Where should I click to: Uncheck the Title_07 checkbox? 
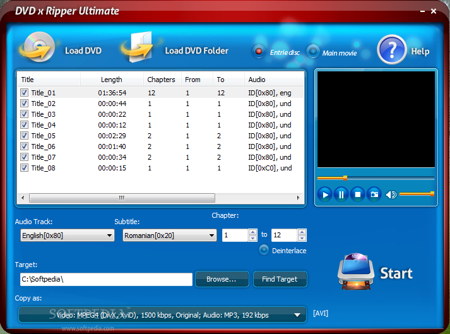(25, 157)
